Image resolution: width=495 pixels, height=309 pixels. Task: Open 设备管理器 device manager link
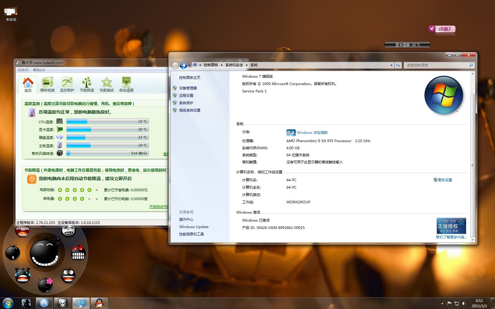coord(188,88)
